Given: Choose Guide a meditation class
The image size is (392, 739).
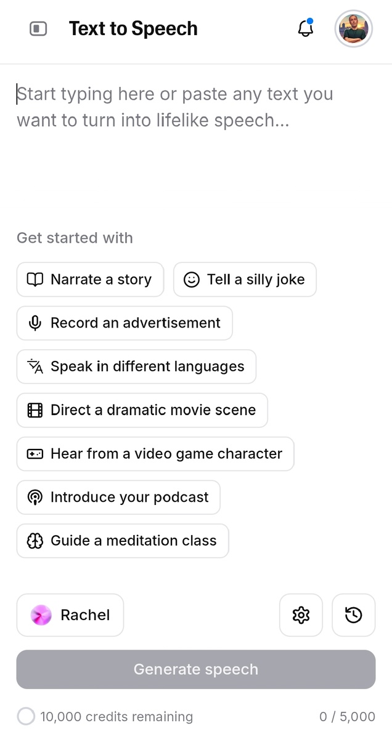Looking at the screenshot, I should tap(123, 541).
